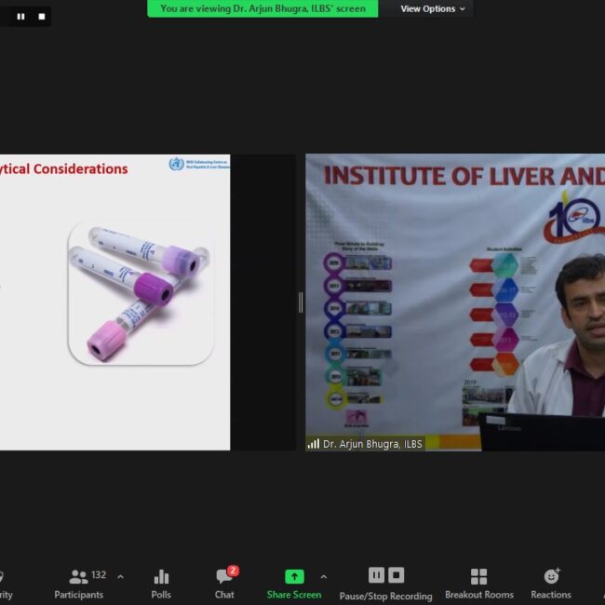Stop recording in the bottom toolbar
Image resolution: width=605 pixels, height=605 pixels.
[x=397, y=575]
